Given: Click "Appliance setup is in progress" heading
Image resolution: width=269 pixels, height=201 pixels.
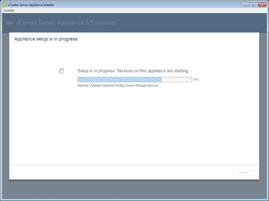Looking at the screenshot, I should pyautogui.click(x=46, y=39).
